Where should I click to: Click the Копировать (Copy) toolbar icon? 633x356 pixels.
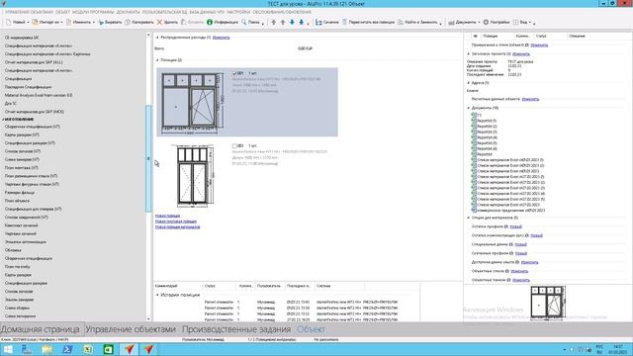click(128, 22)
